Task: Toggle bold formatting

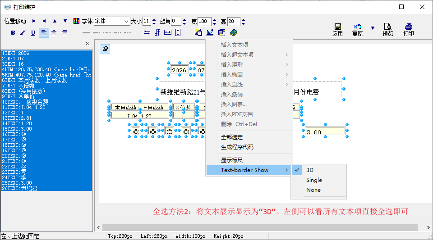Action: (13, 33)
